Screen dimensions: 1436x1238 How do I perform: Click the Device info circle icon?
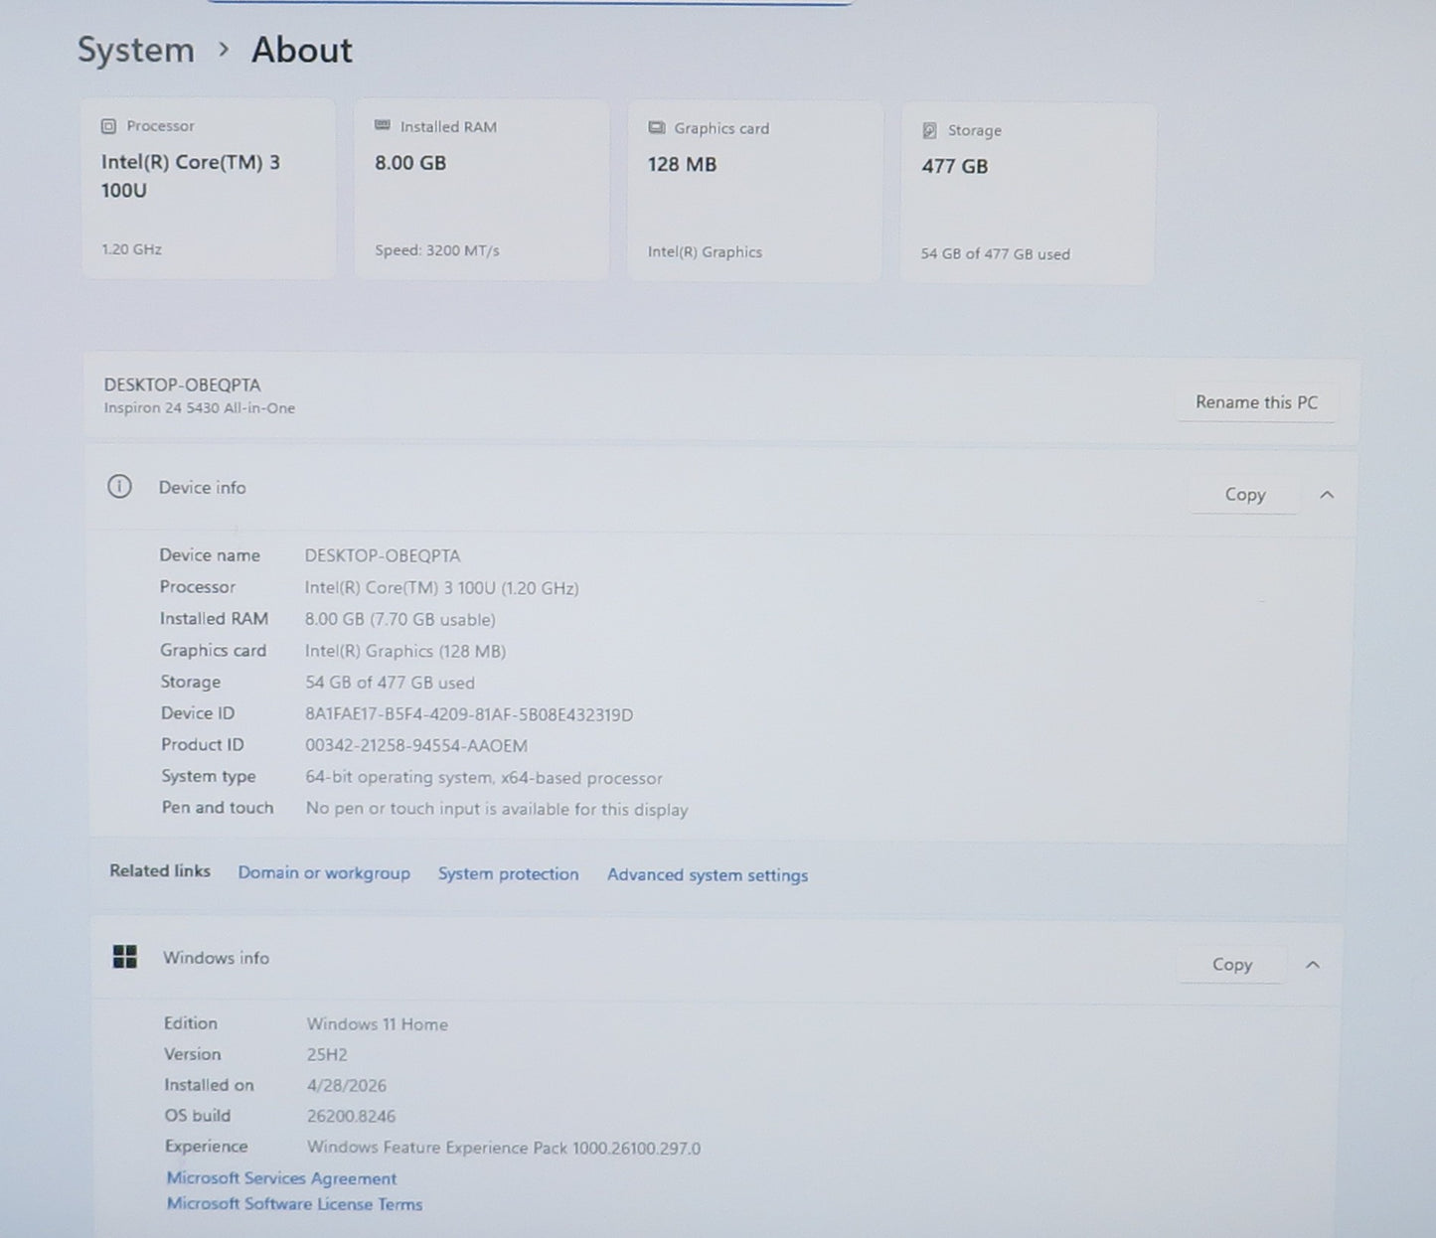click(x=119, y=487)
